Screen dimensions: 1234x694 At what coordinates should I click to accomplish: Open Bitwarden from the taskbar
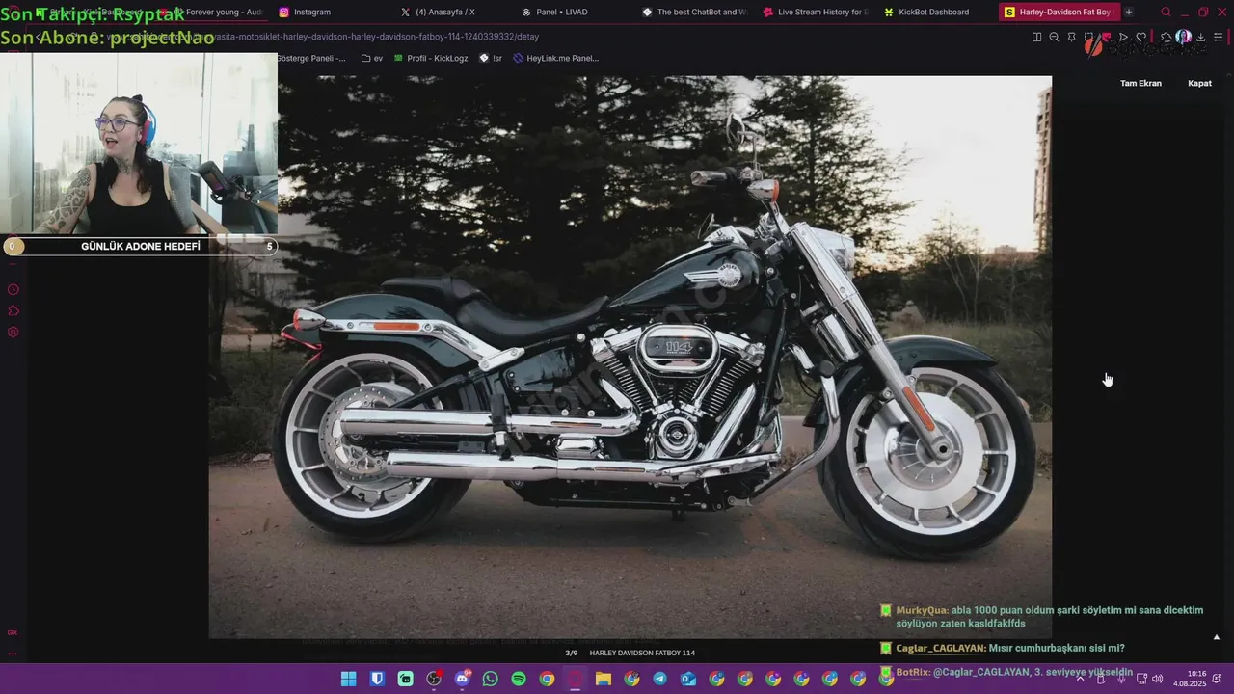(377, 679)
